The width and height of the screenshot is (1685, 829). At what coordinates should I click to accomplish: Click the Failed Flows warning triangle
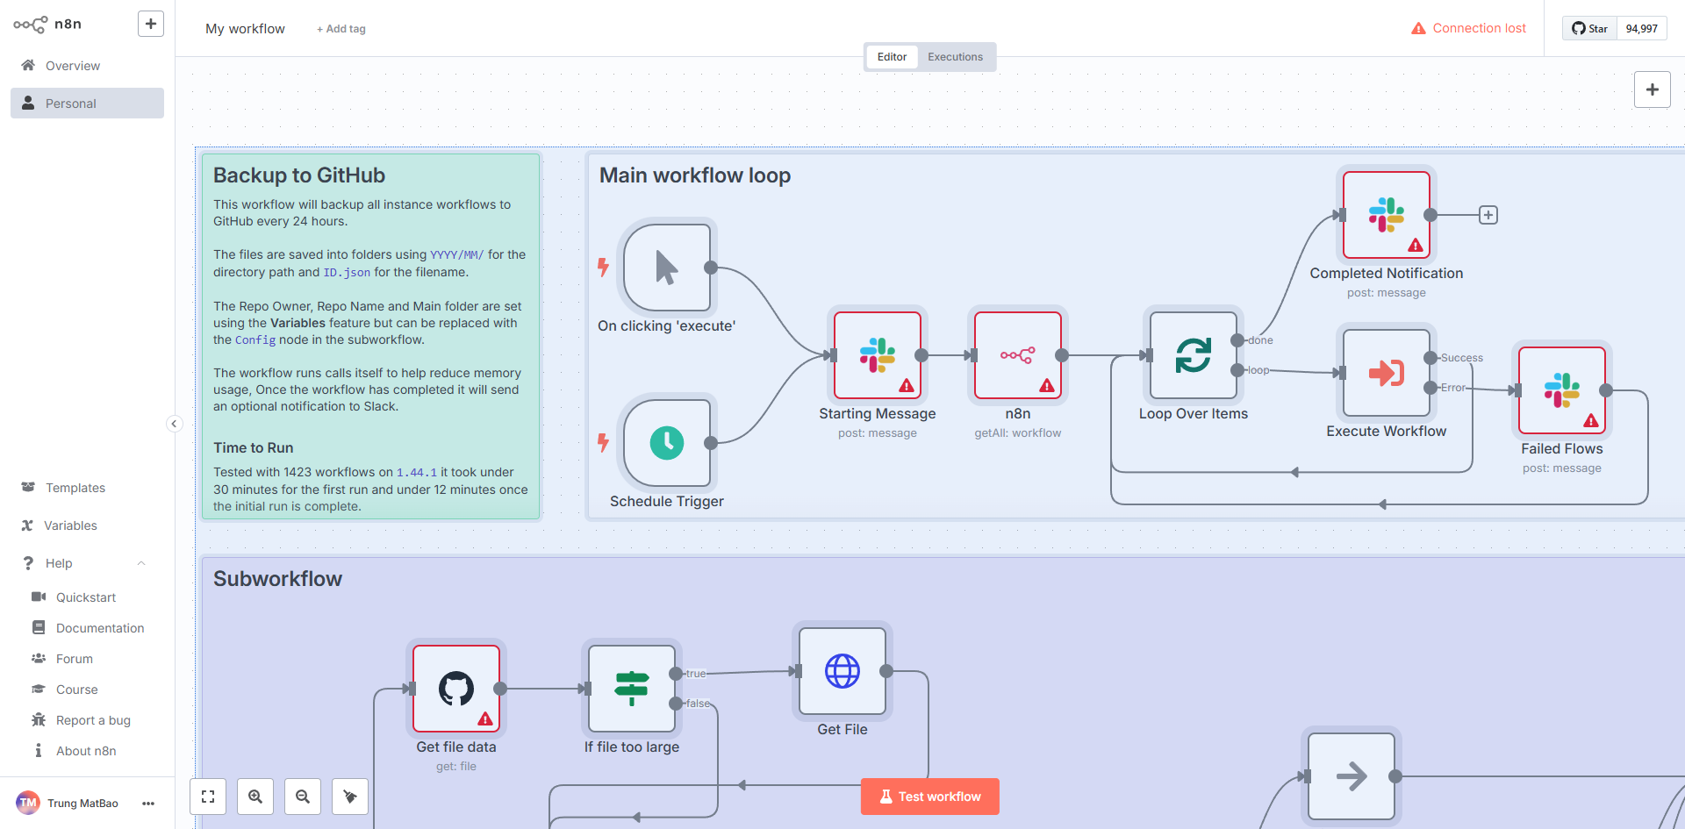1591,421
